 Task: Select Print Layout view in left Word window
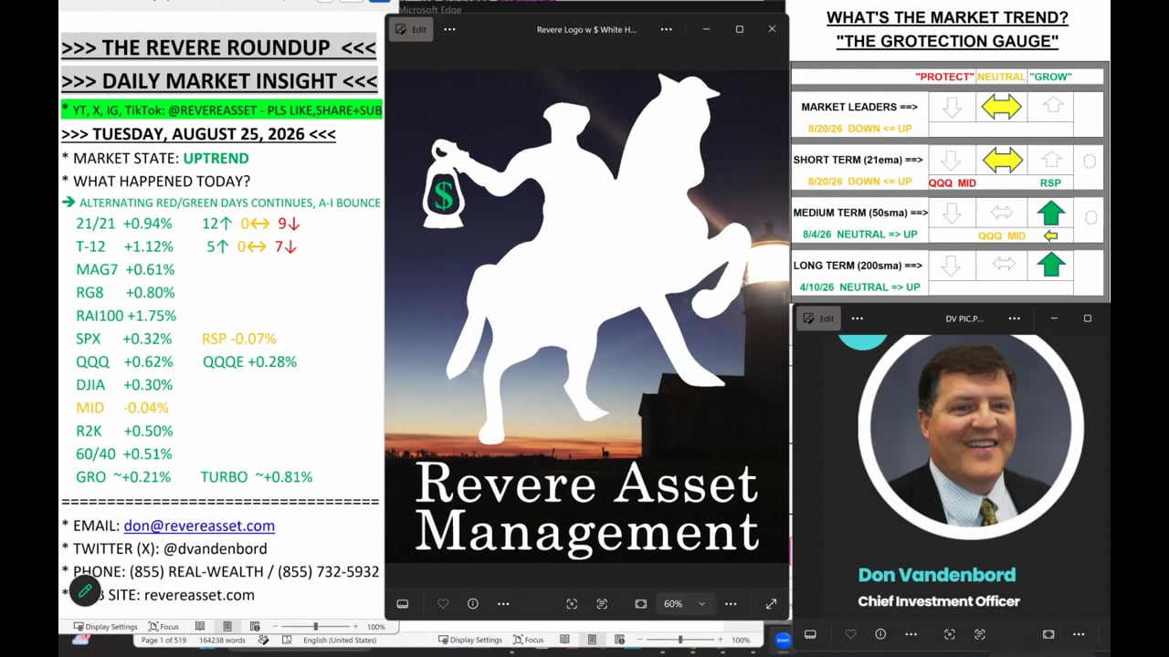(227, 627)
